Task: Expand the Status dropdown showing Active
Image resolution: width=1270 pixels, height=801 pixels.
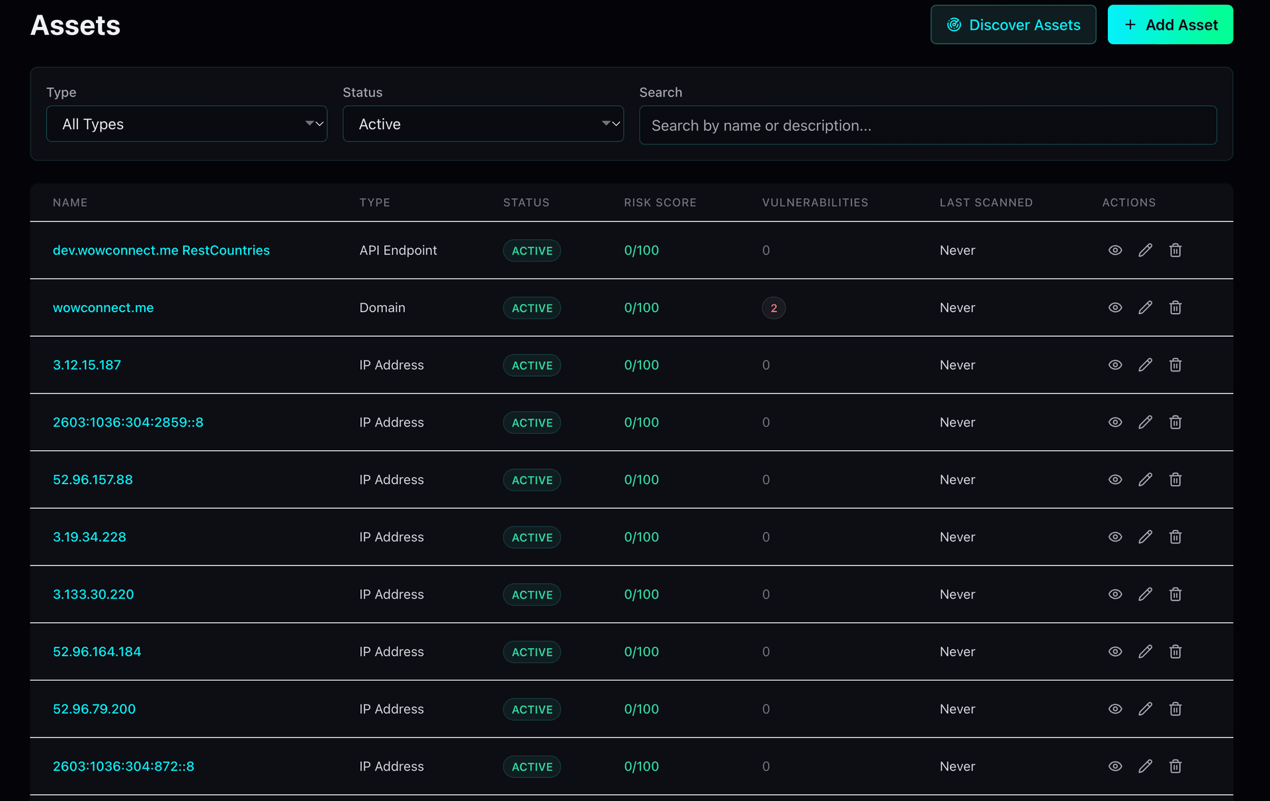Action: click(483, 124)
